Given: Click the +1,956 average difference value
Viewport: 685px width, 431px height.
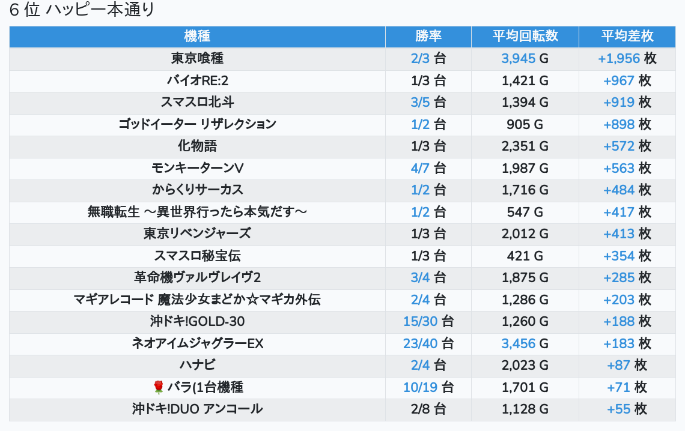Looking at the screenshot, I should 618,59.
